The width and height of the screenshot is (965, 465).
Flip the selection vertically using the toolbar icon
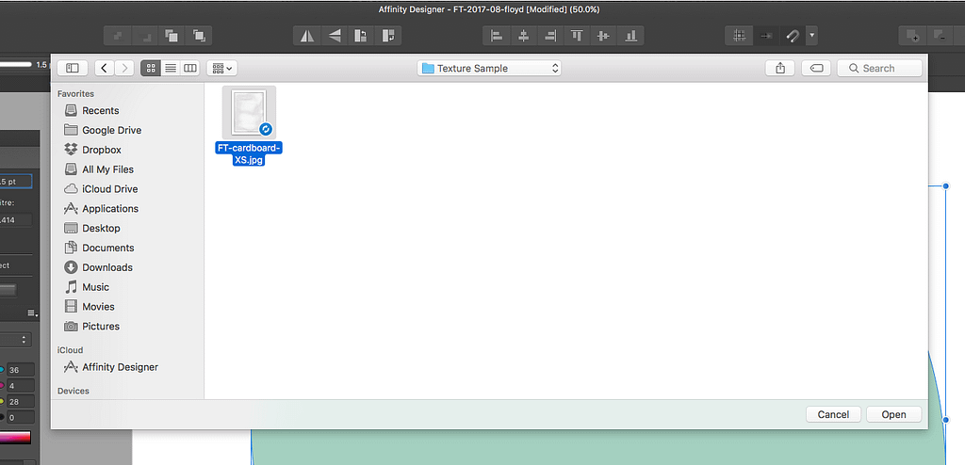click(335, 36)
